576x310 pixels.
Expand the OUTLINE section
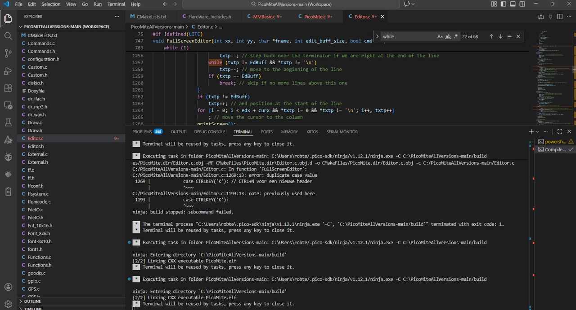[32, 301]
